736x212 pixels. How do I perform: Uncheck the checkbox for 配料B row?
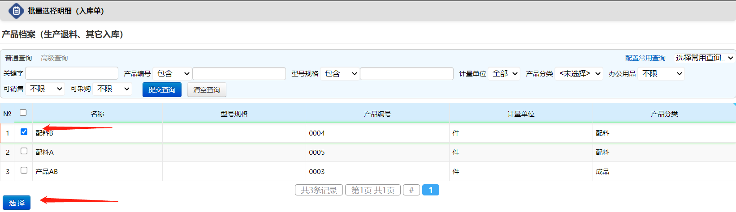24,132
